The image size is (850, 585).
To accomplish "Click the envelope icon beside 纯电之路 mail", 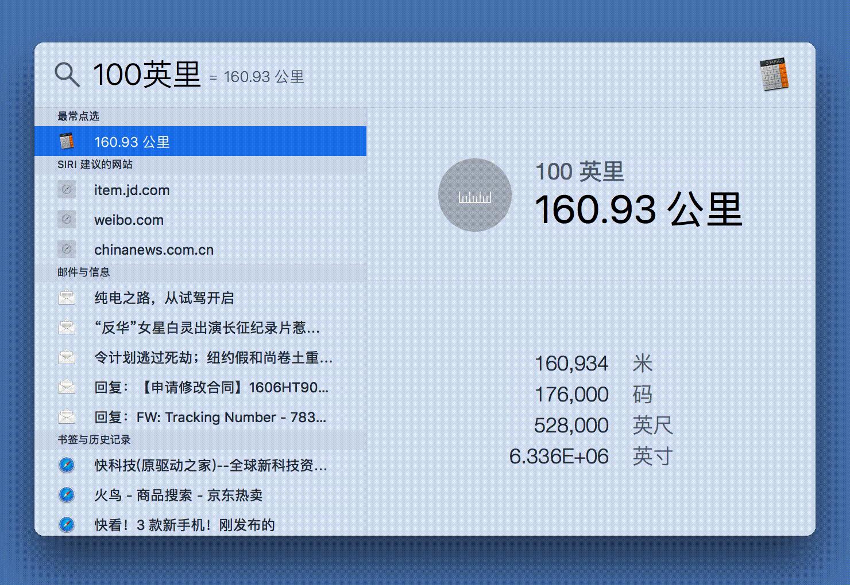I will coord(67,297).
